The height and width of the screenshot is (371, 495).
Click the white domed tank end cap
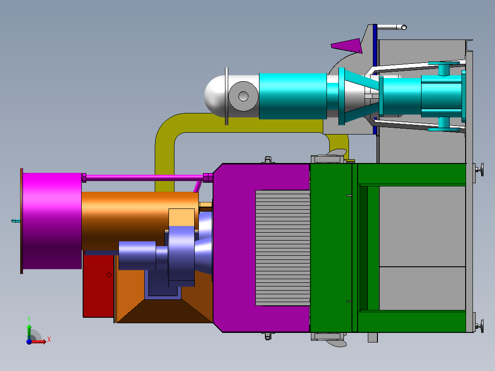click(x=215, y=96)
